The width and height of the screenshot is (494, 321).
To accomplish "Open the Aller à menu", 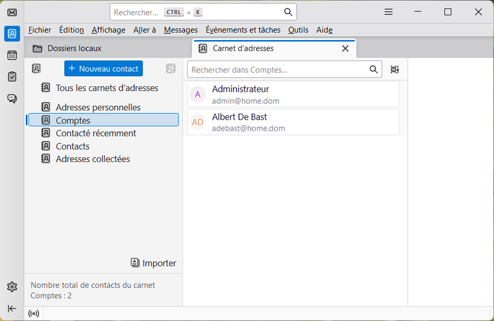I will click(x=144, y=30).
